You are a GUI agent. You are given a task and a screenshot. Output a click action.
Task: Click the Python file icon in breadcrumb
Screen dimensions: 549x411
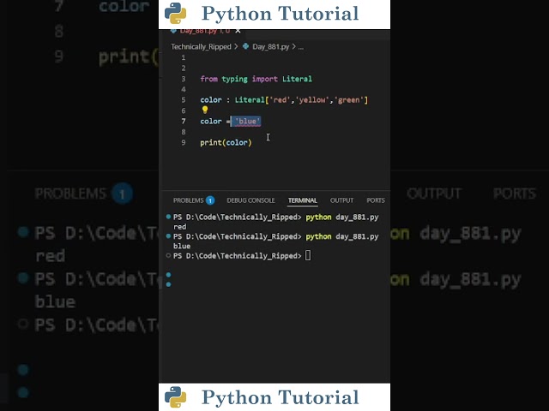tap(246, 46)
